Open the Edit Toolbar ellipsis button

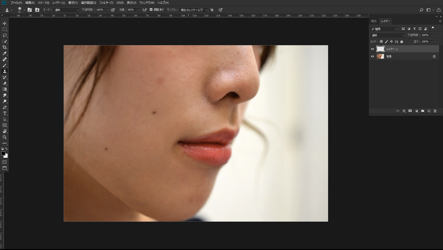pyautogui.click(x=4, y=143)
